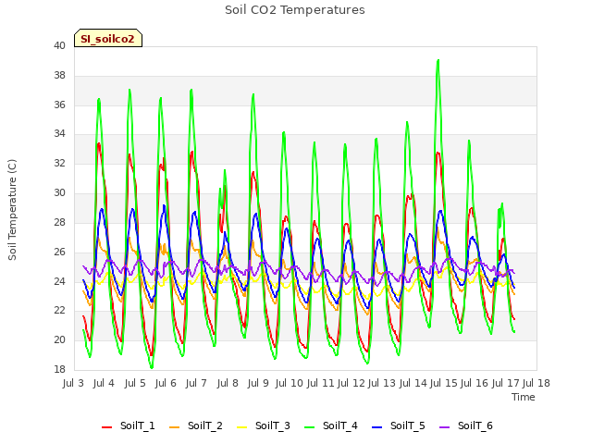Click the Jul 3 x-axis tick label
The image size is (592, 444).
pos(73,383)
